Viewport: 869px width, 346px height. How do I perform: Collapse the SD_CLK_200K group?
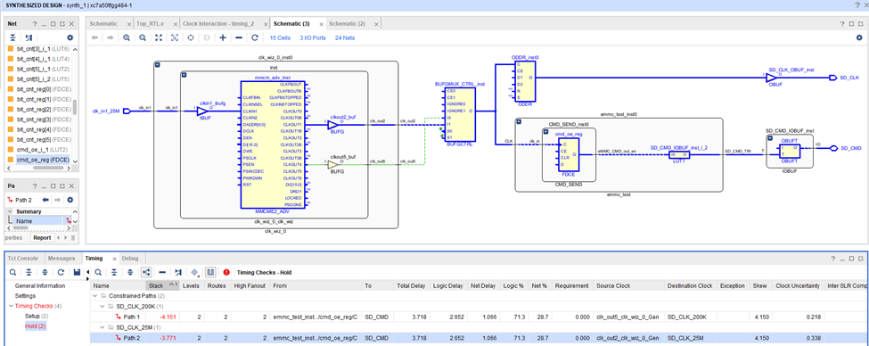pyautogui.click(x=102, y=306)
